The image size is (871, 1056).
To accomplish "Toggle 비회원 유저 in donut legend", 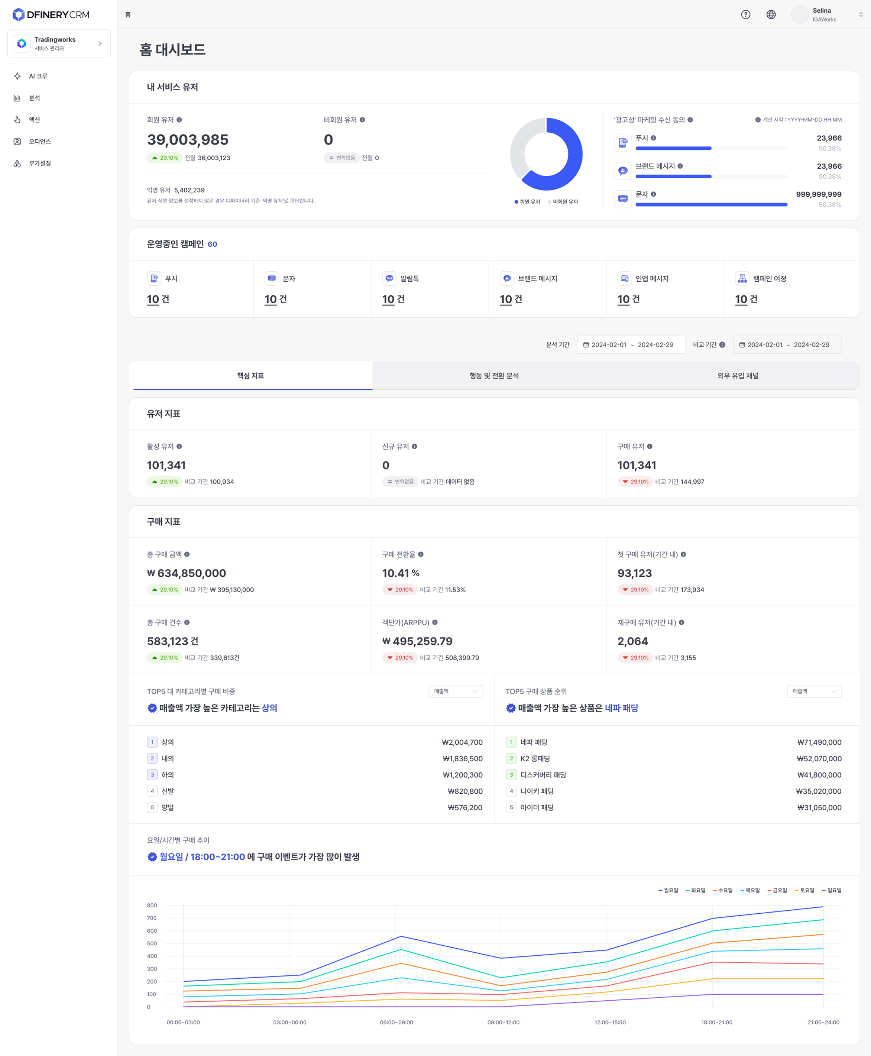I will coord(563,202).
